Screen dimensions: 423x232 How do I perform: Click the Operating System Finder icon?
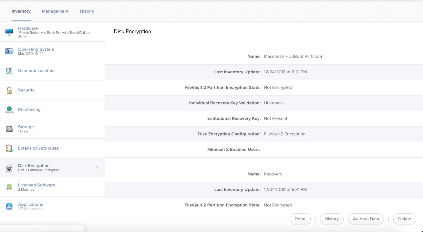[9, 51]
